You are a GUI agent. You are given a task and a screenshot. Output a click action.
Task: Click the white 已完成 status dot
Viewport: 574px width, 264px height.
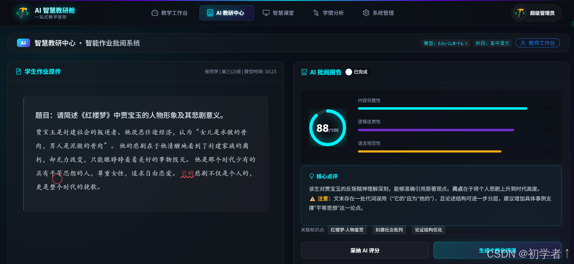tap(349, 72)
